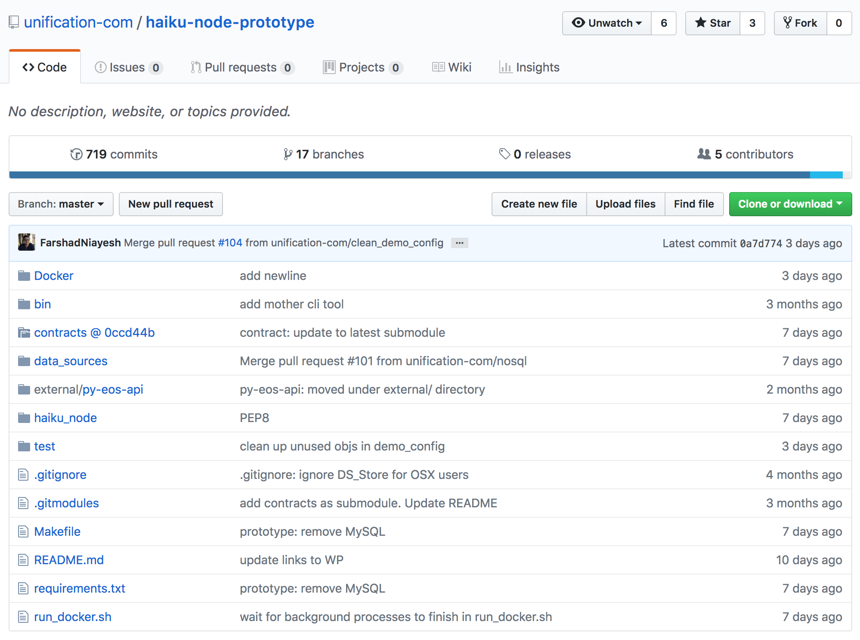Fork the repository

(801, 23)
